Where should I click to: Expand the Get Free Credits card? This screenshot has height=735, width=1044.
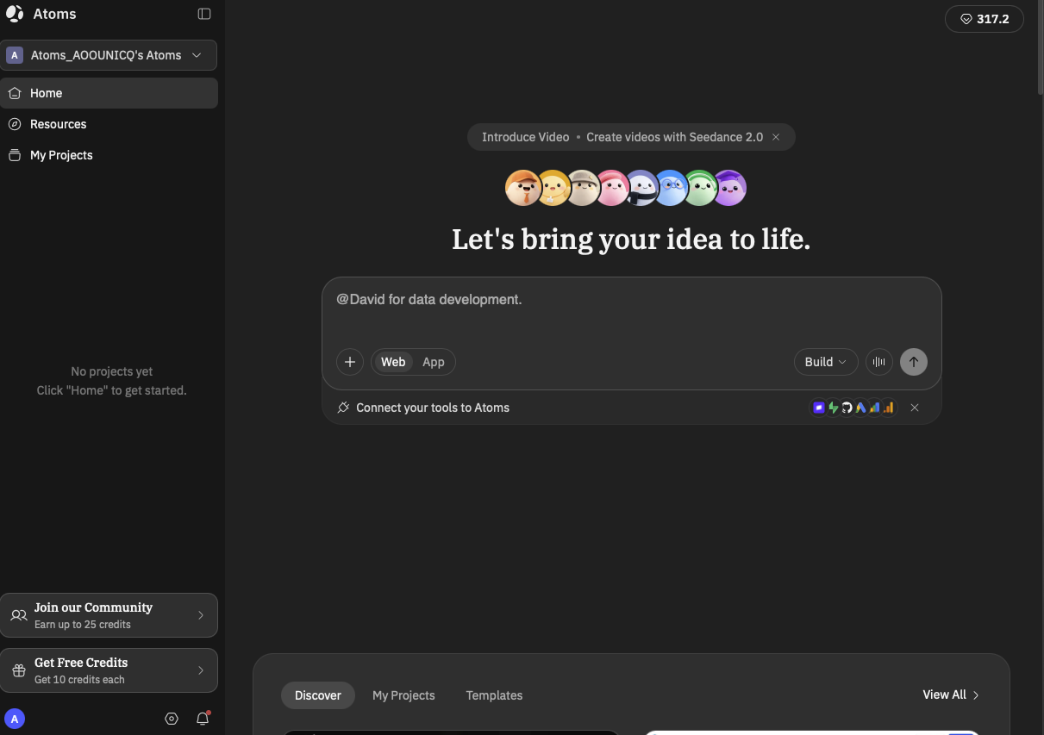click(109, 670)
